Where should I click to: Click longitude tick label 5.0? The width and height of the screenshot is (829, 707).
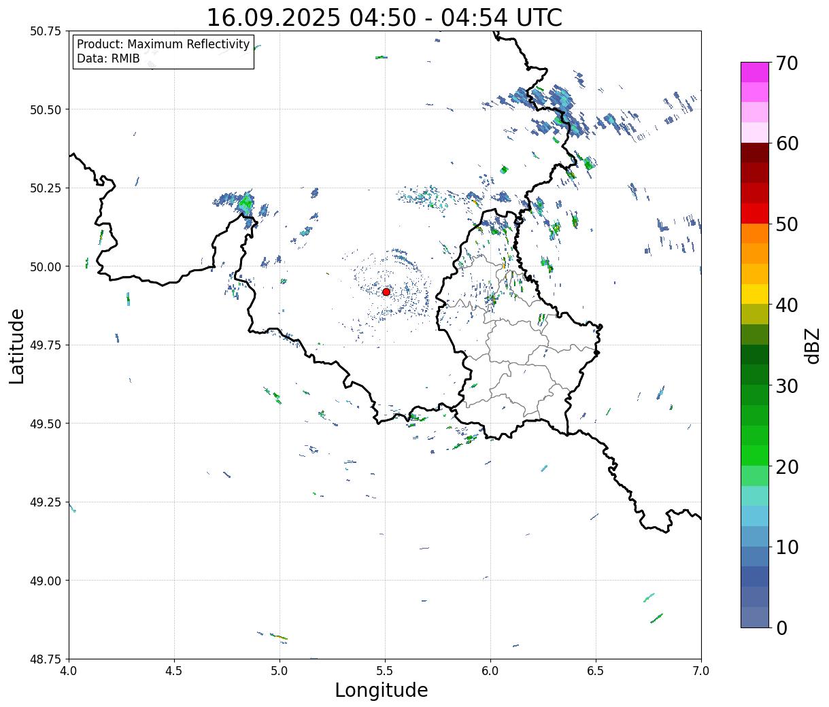coord(280,671)
